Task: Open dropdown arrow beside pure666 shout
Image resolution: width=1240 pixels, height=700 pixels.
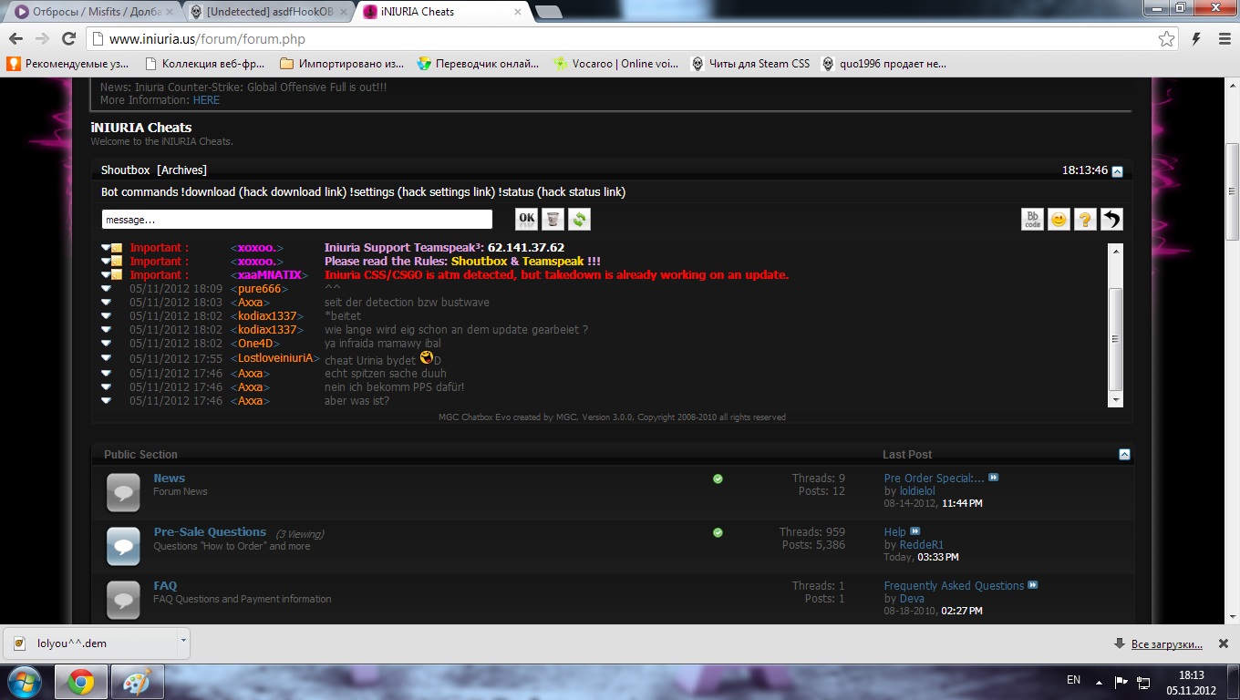Action: pos(106,289)
